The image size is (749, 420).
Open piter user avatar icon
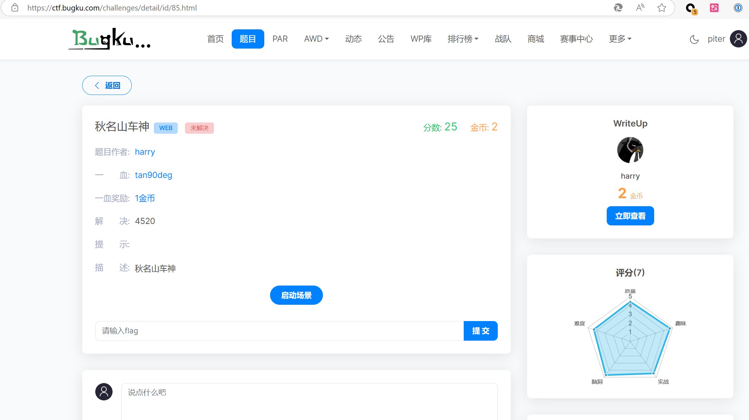pos(738,39)
